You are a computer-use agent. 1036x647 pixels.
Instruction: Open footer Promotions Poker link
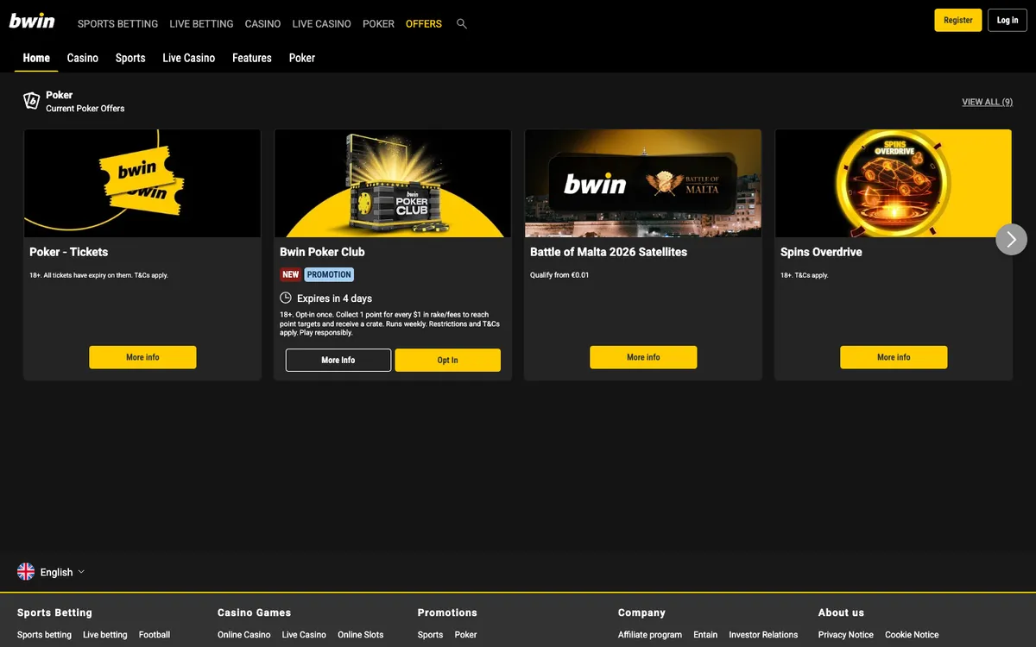tap(465, 635)
